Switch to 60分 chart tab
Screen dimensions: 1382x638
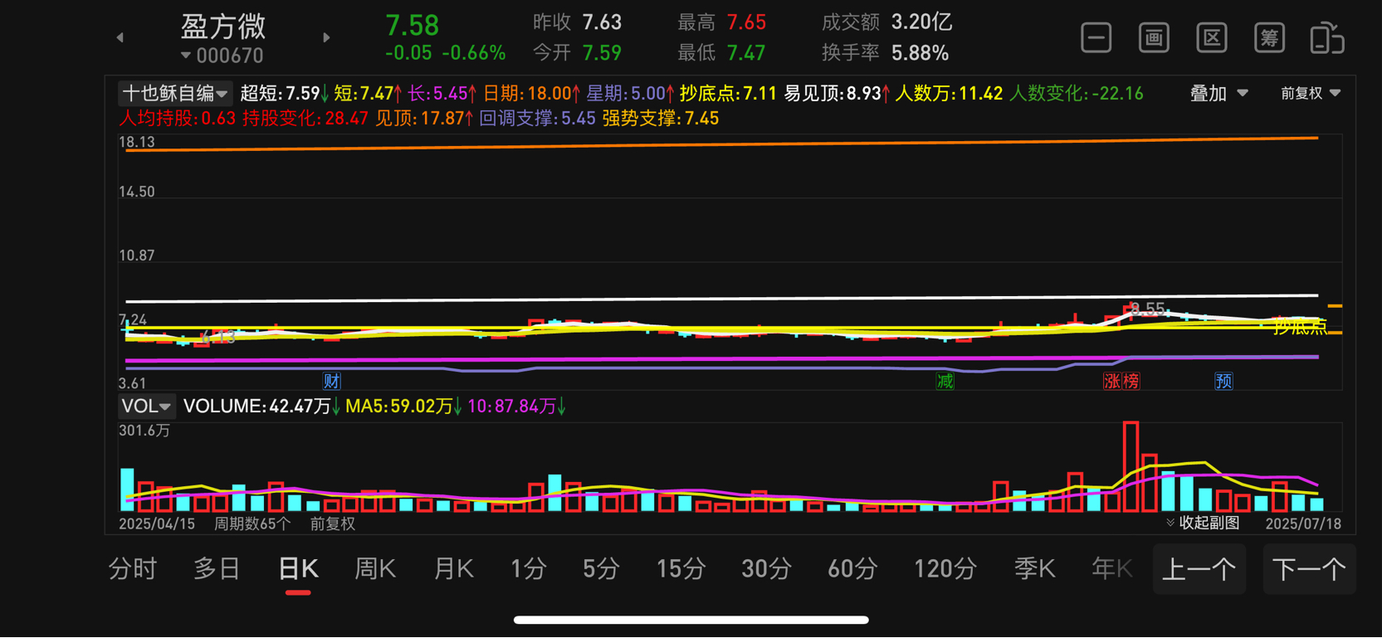tap(852, 569)
